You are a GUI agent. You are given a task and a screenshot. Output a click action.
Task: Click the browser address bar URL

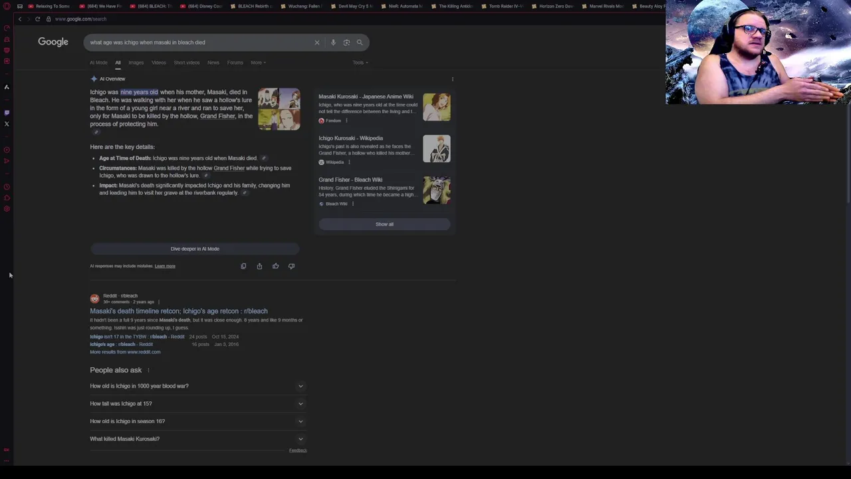point(81,19)
